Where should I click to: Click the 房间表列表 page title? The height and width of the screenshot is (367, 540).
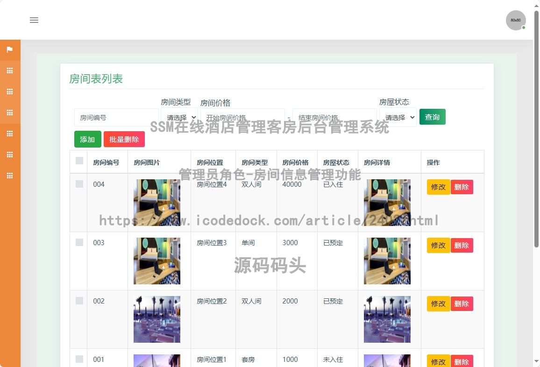click(96, 79)
